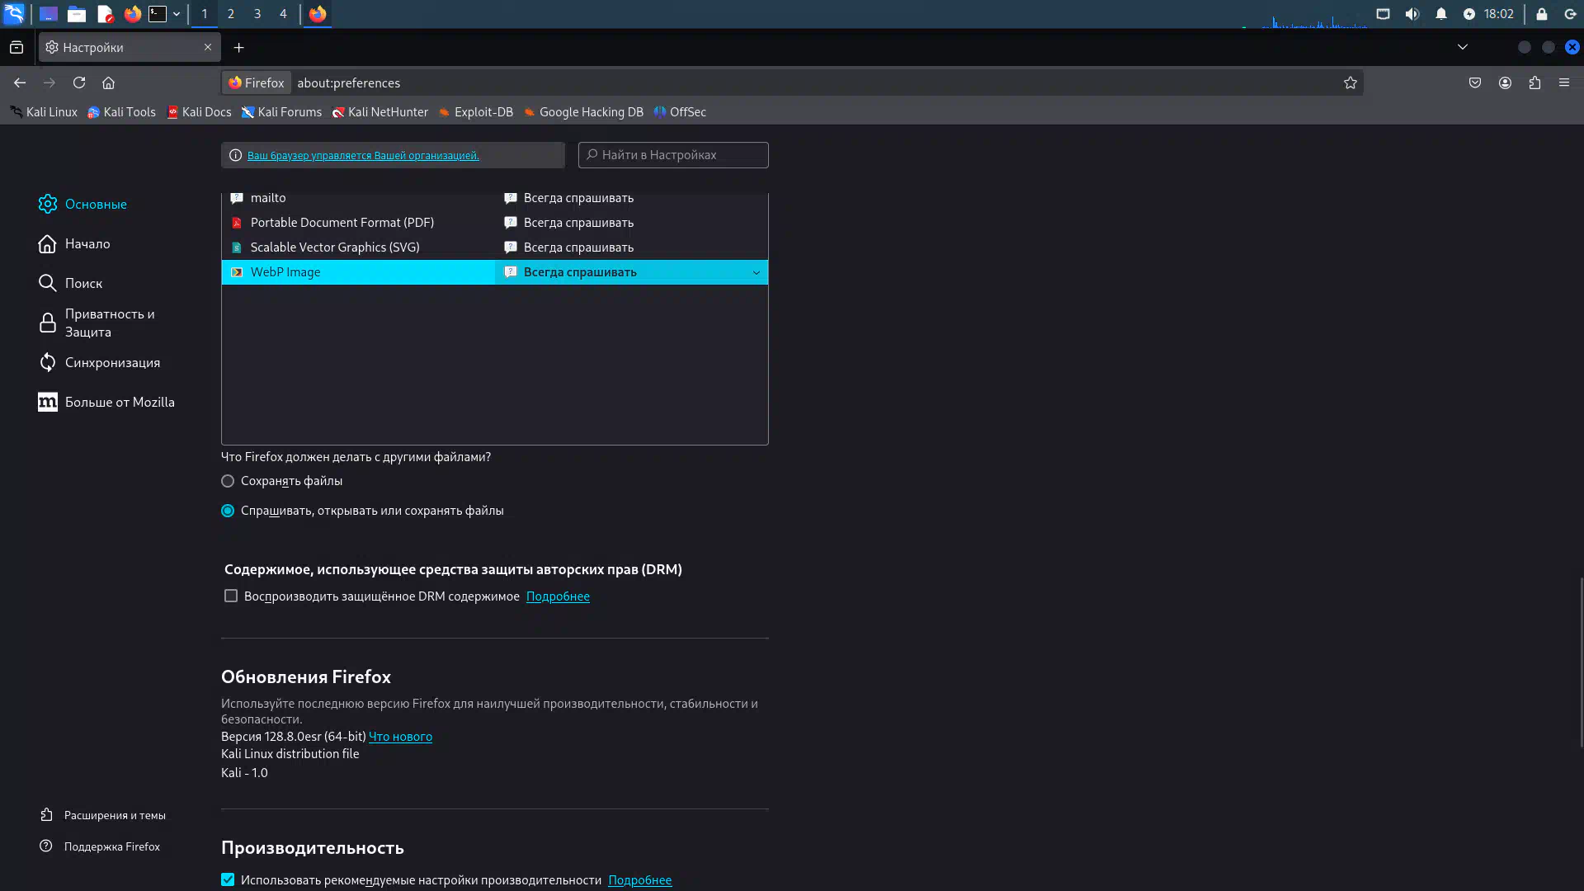Switch to workspace 4

[283, 14]
